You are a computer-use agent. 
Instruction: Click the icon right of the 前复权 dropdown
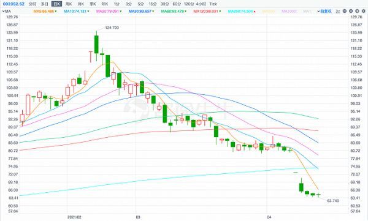(x=338, y=11)
